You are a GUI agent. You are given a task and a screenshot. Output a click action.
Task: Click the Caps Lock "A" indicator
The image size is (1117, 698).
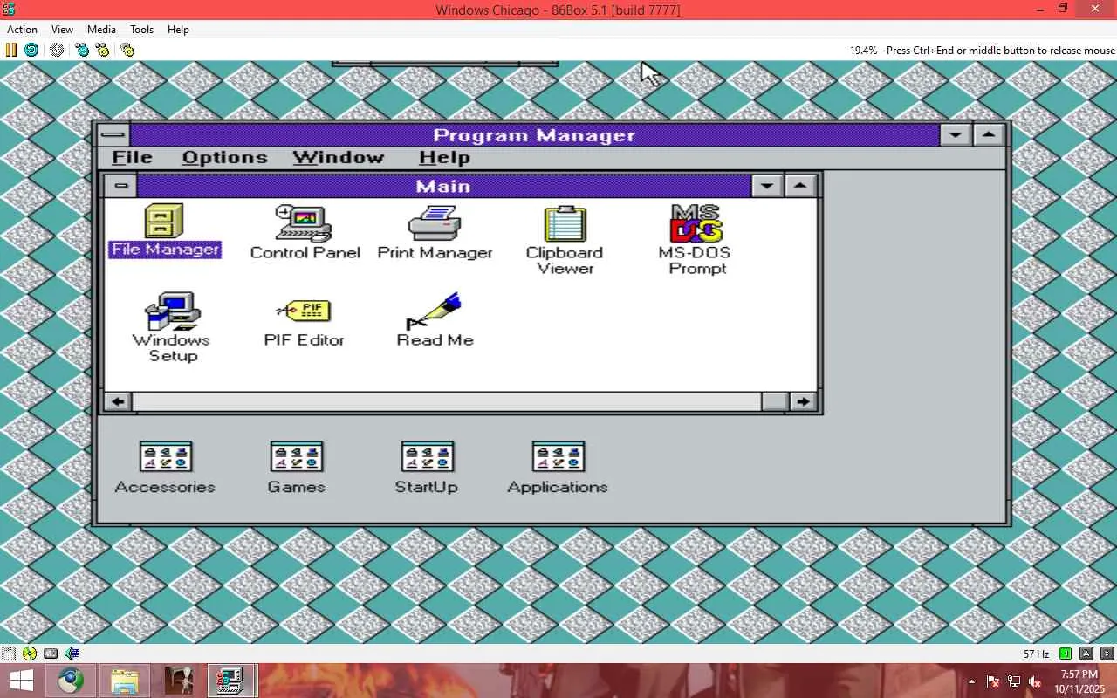coord(1086,654)
